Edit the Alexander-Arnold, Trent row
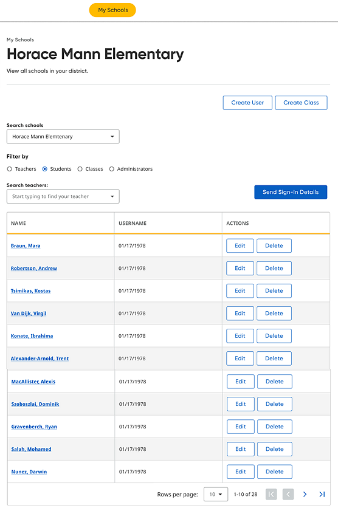 point(240,359)
